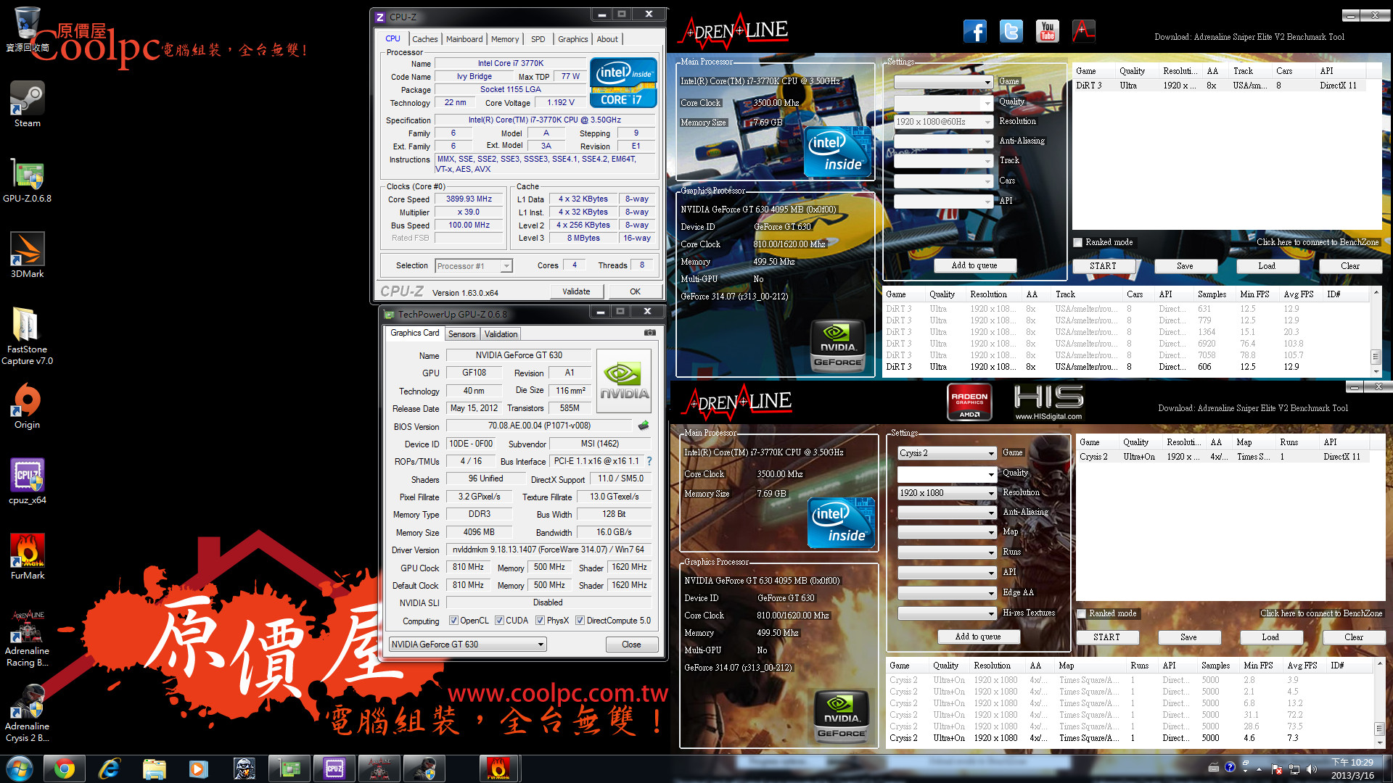Open the cpuz_x64 desktop icon

tap(28, 481)
